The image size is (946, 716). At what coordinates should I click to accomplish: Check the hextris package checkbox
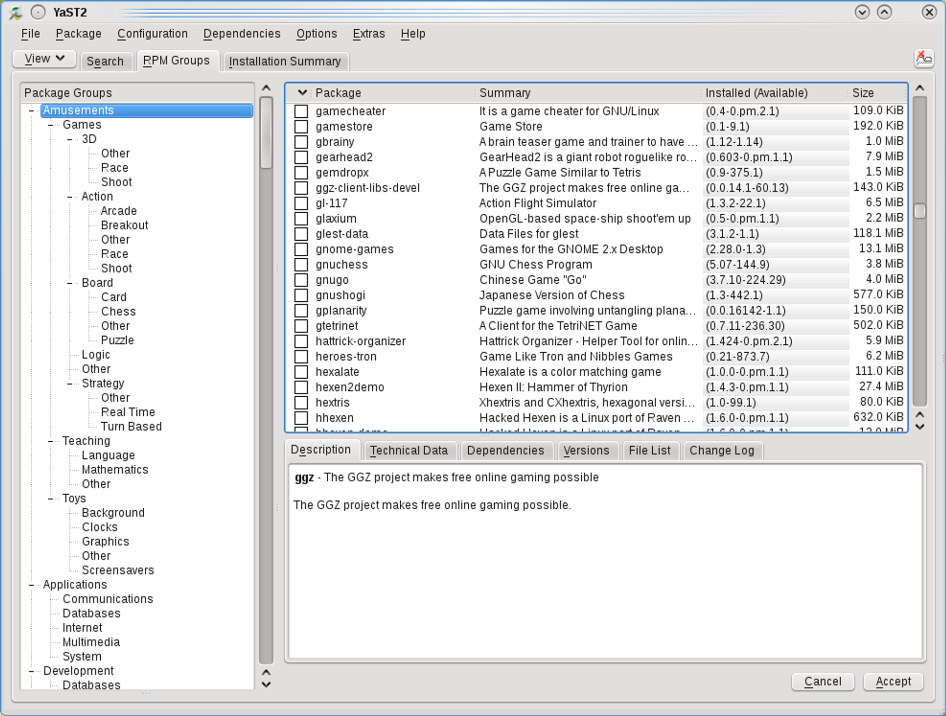[x=301, y=402]
